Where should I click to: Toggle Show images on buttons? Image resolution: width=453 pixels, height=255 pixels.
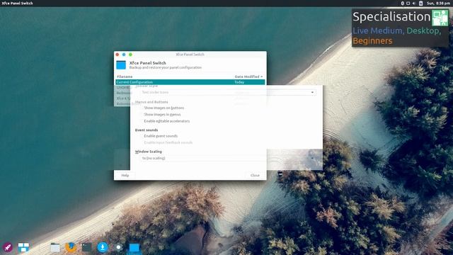[164, 108]
